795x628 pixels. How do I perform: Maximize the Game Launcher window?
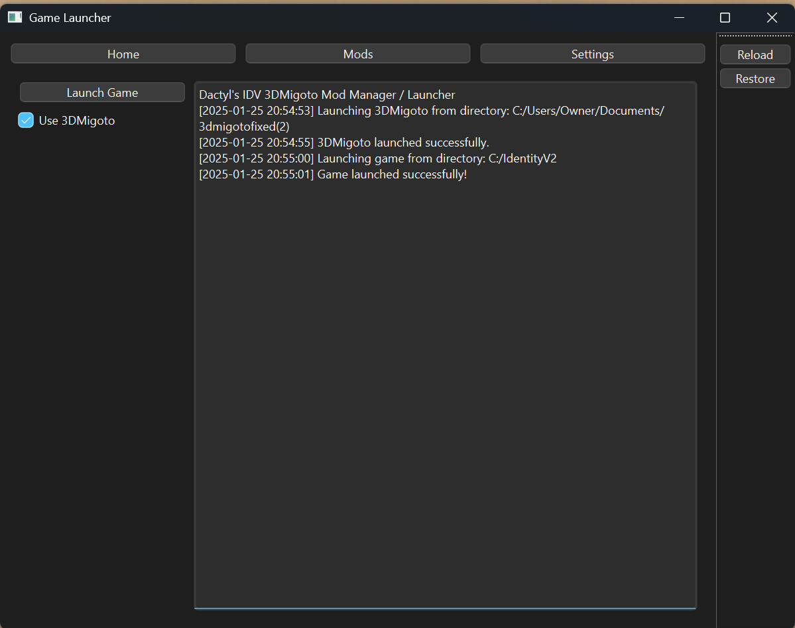tap(725, 17)
